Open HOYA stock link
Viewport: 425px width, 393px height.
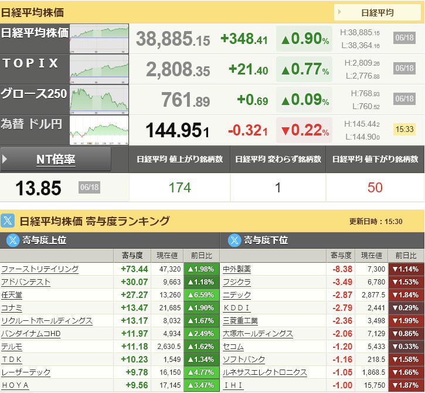tap(15, 385)
